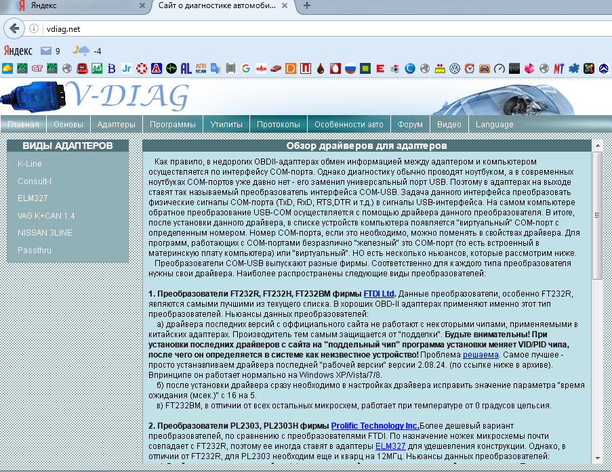Click the Auto Scan bookmark icon
Image resolution: width=612 pixels, height=472 pixels.
coord(201,68)
